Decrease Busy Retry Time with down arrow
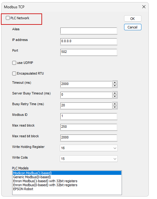This screenshot has width=157, height=199. click(115, 107)
